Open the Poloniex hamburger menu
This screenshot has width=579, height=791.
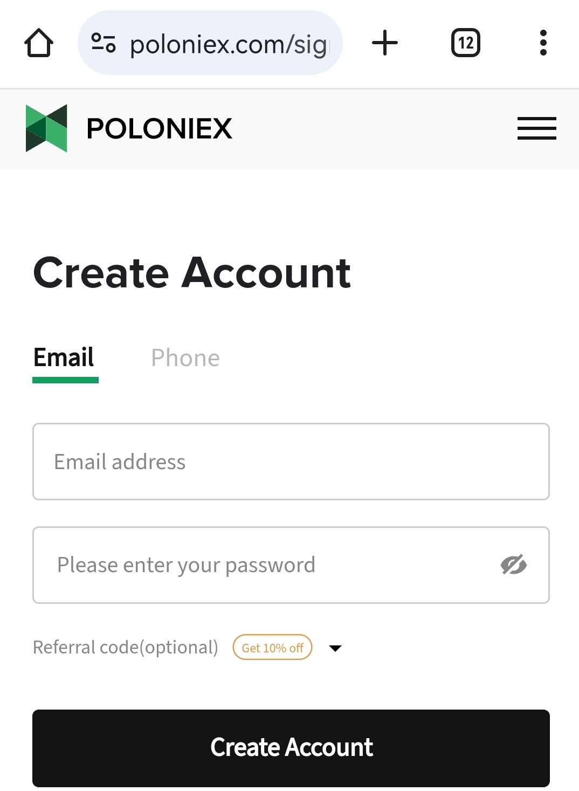coord(536,128)
